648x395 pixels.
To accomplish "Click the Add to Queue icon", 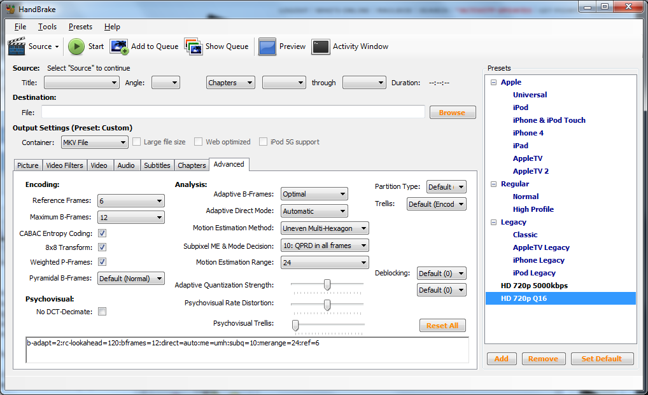I will tap(119, 46).
